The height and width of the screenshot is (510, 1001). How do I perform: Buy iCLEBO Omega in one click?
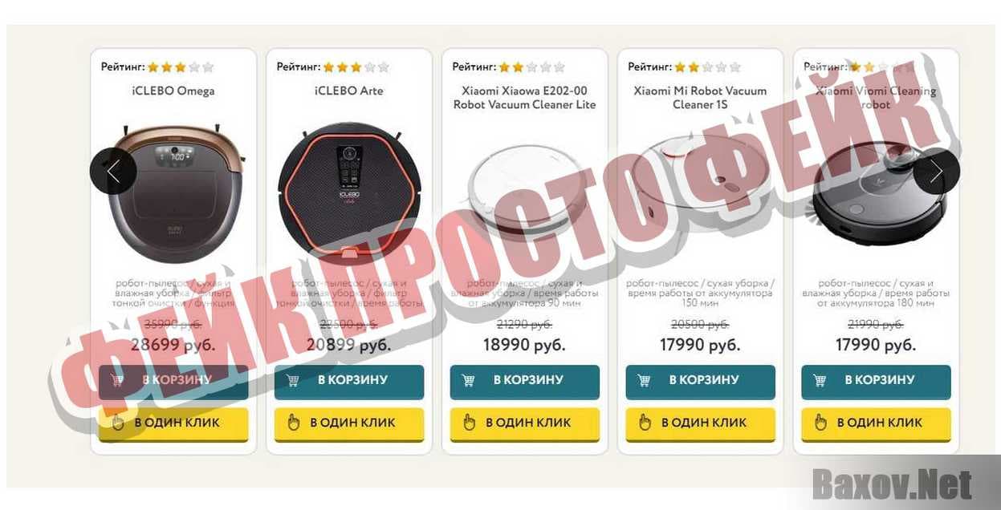click(173, 423)
